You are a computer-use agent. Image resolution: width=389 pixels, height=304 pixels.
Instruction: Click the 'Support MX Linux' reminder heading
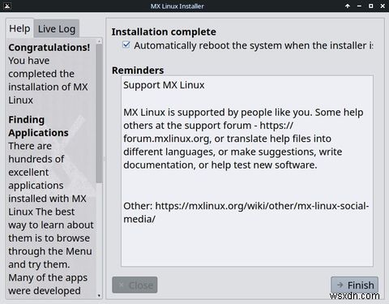tap(164, 85)
